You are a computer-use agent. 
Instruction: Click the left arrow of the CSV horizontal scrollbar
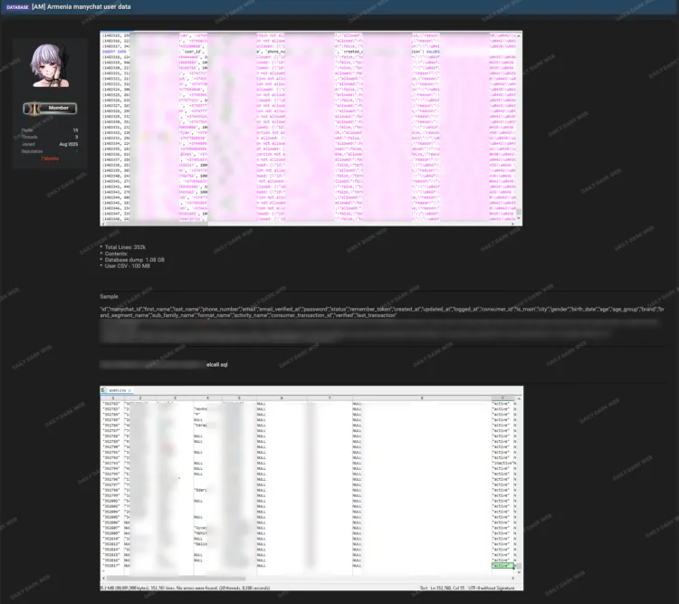click(x=102, y=578)
